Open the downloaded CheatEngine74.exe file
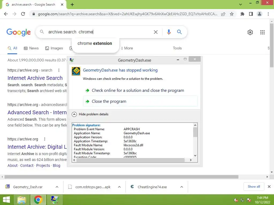274x205 pixels. (152, 187)
